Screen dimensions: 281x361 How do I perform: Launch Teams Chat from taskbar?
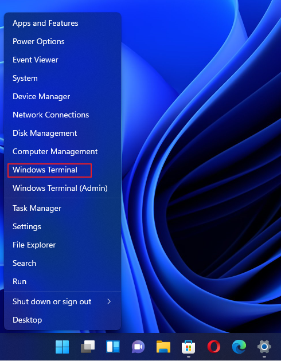(138, 347)
